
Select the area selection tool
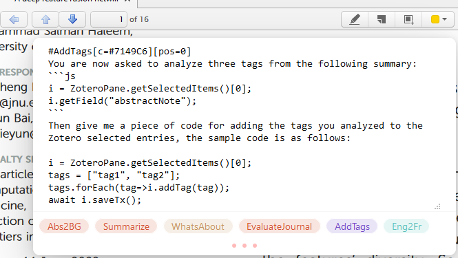[x=408, y=19]
